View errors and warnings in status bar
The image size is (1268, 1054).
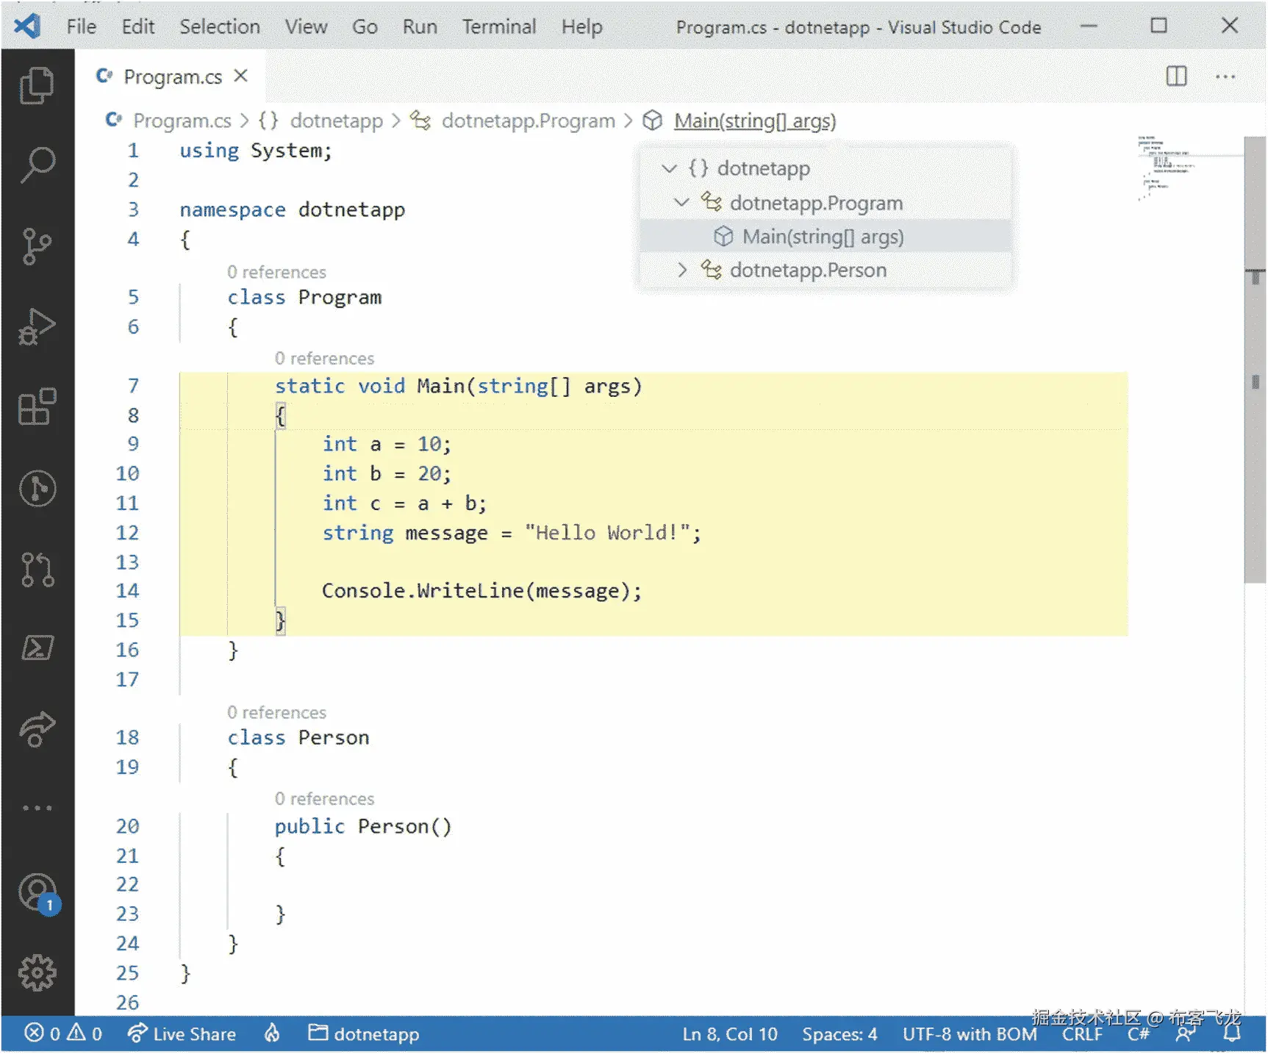tap(62, 1033)
